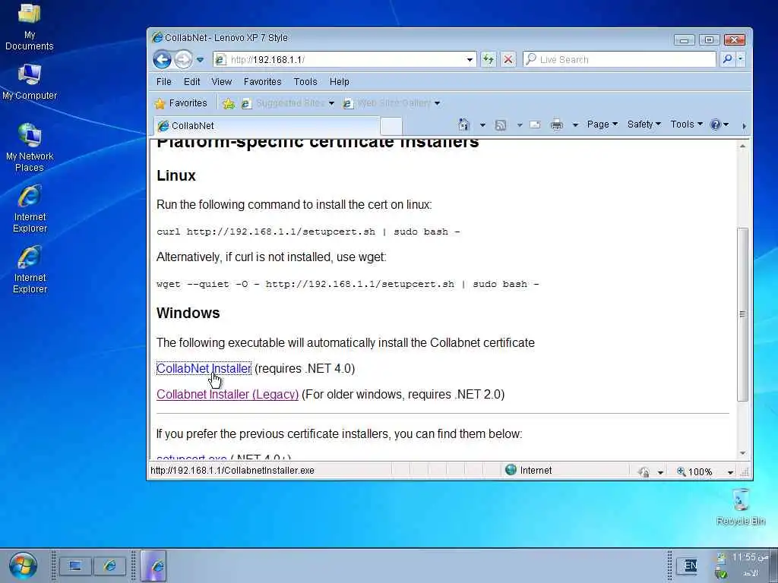The height and width of the screenshot is (583, 778).
Task: Expand the address bar URL history dropdown
Action: 470,60
